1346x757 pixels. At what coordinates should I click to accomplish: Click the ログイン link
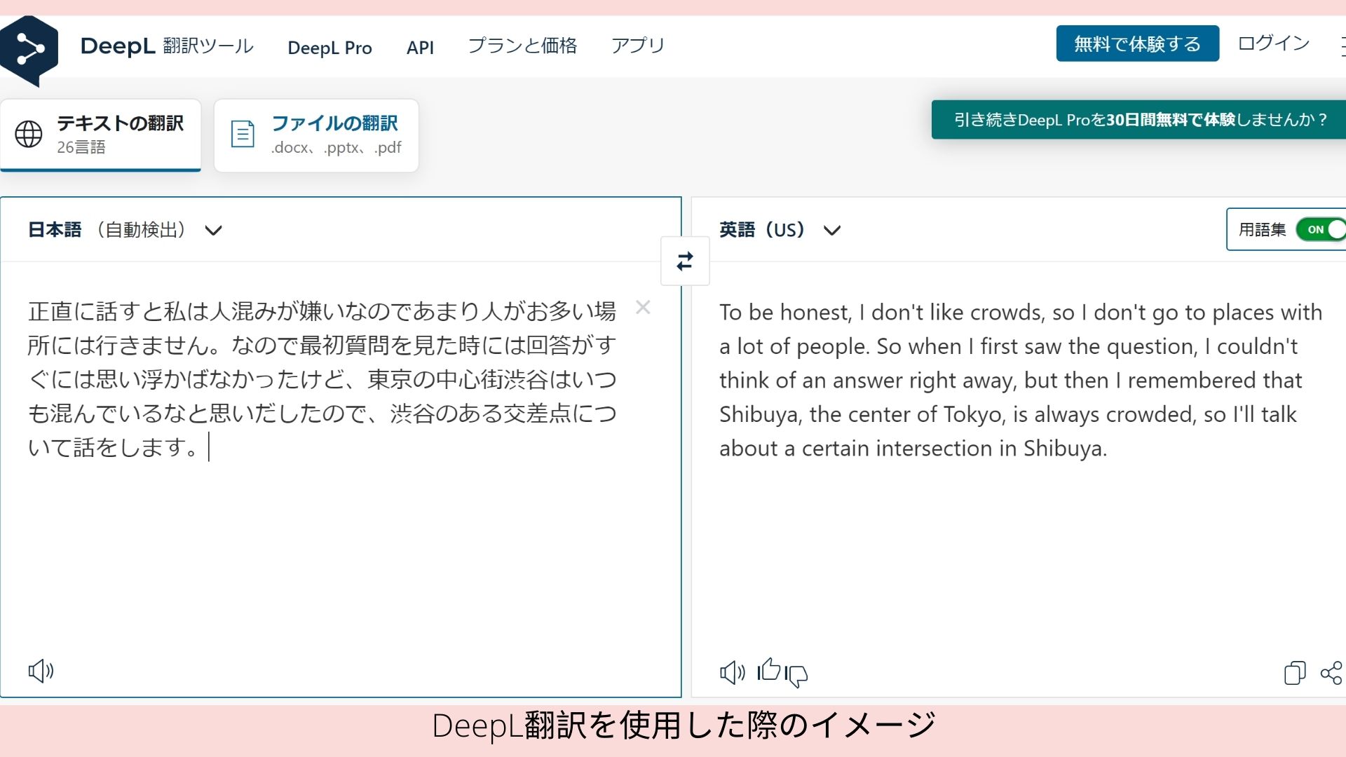point(1273,43)
